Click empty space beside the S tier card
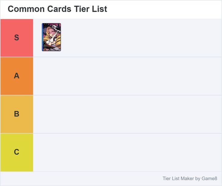 (x=137, y=38)
